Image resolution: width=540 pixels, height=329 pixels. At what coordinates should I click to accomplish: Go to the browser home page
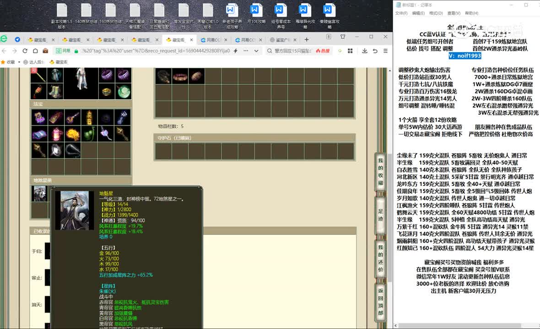point(35,51)
